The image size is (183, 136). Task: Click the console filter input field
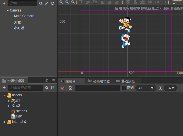97,88
